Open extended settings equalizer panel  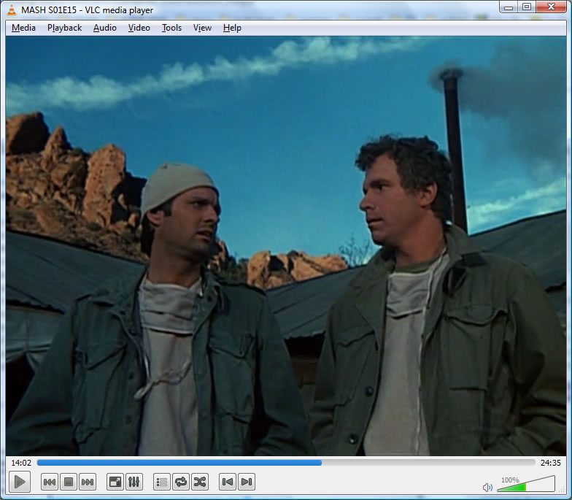click(134, 482)
